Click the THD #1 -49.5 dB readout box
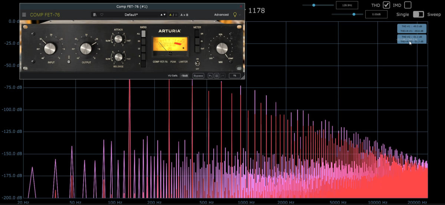Viewport: 445px width, 205px height. click(x=412, y=29)
